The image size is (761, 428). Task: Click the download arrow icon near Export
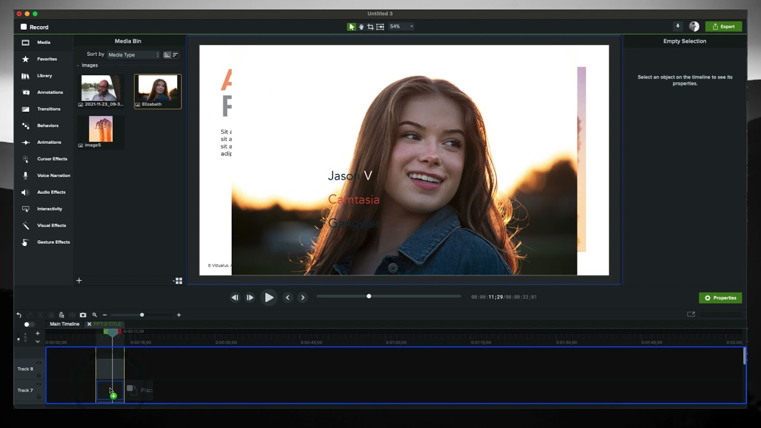678,26
